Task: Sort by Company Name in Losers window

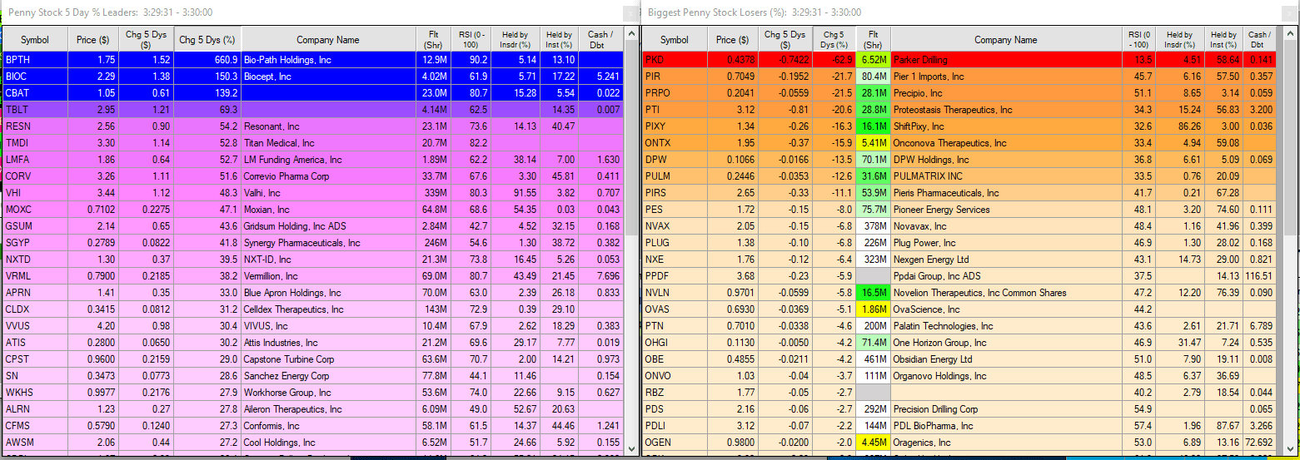Action: pos(1005,39)
